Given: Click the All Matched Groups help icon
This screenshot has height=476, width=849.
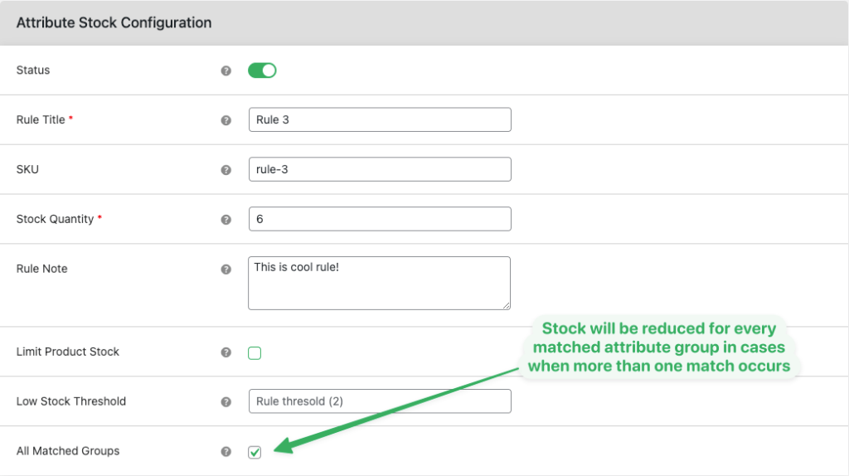Looking at the screenshot, I should (226, 452).
